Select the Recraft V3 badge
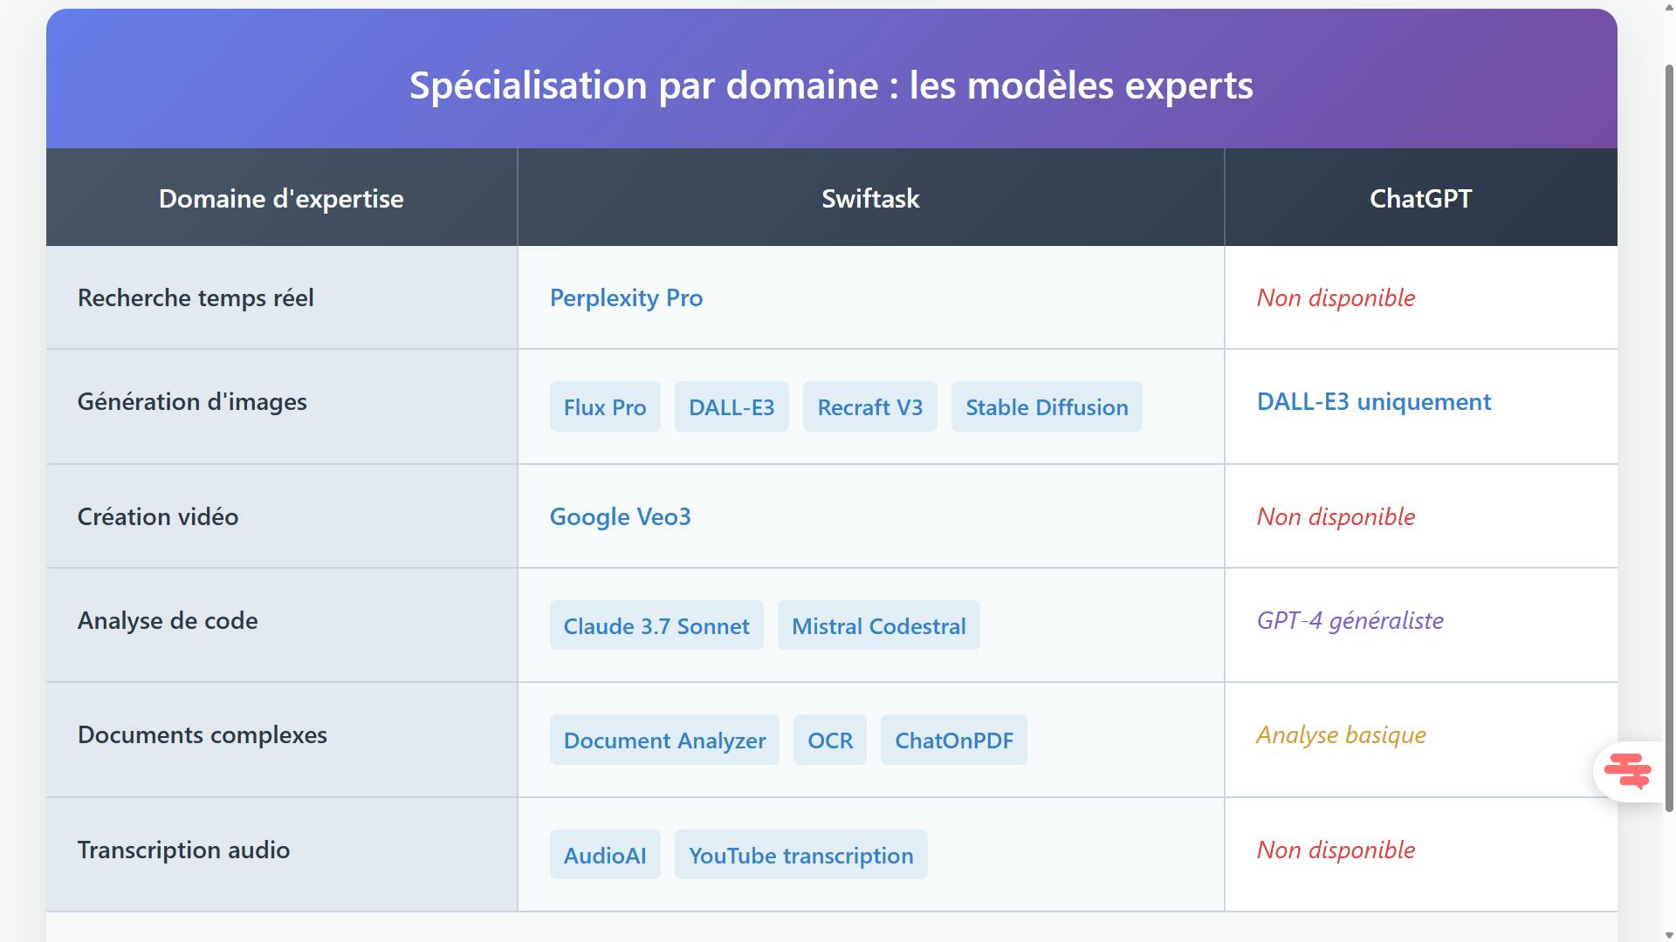1676x942 pixels. click(869, 406)
